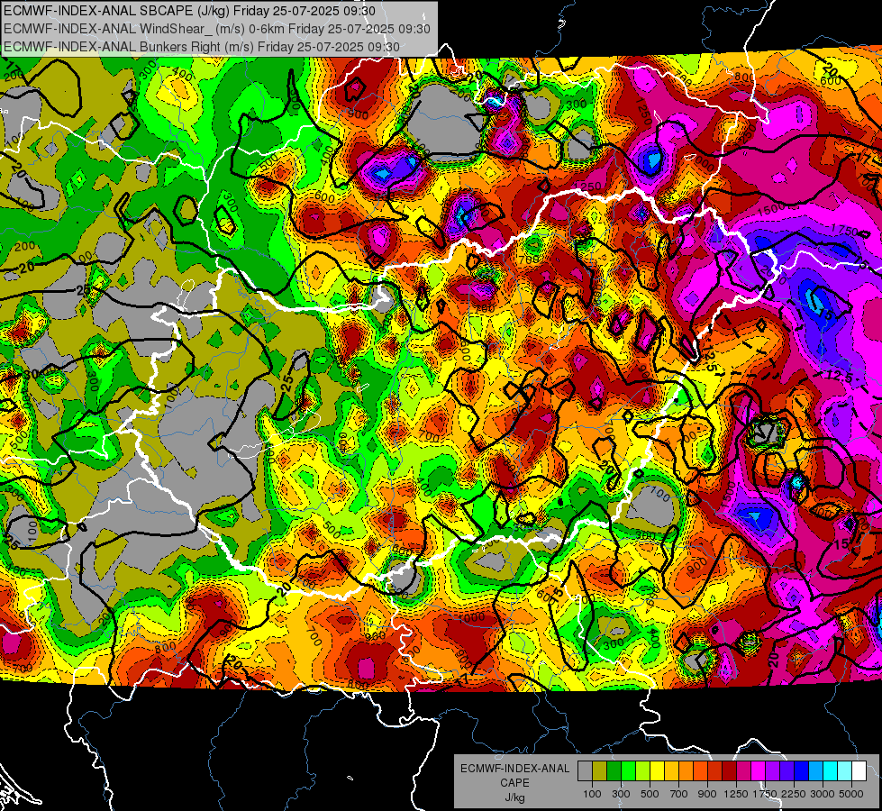Pick the amber swatch before 700

pyautogui.click(x=671, y=771)
